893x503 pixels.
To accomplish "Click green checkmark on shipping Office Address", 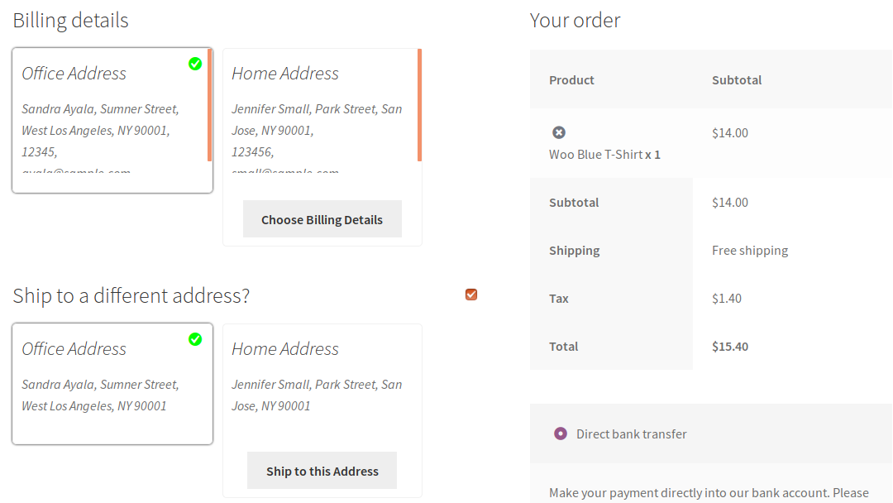I will pyautogui.click(x=195, y=339).
